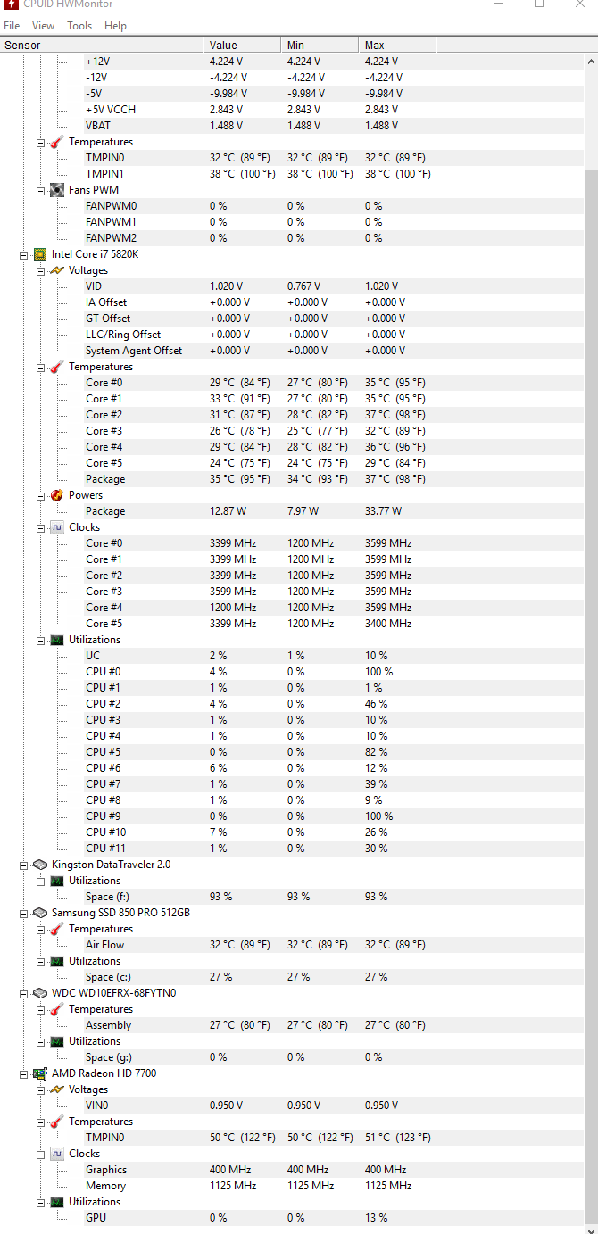Click the flame icon beside Powers
Image resolution: width=598 pixels, height=1234 pixels.
point(57,495)
